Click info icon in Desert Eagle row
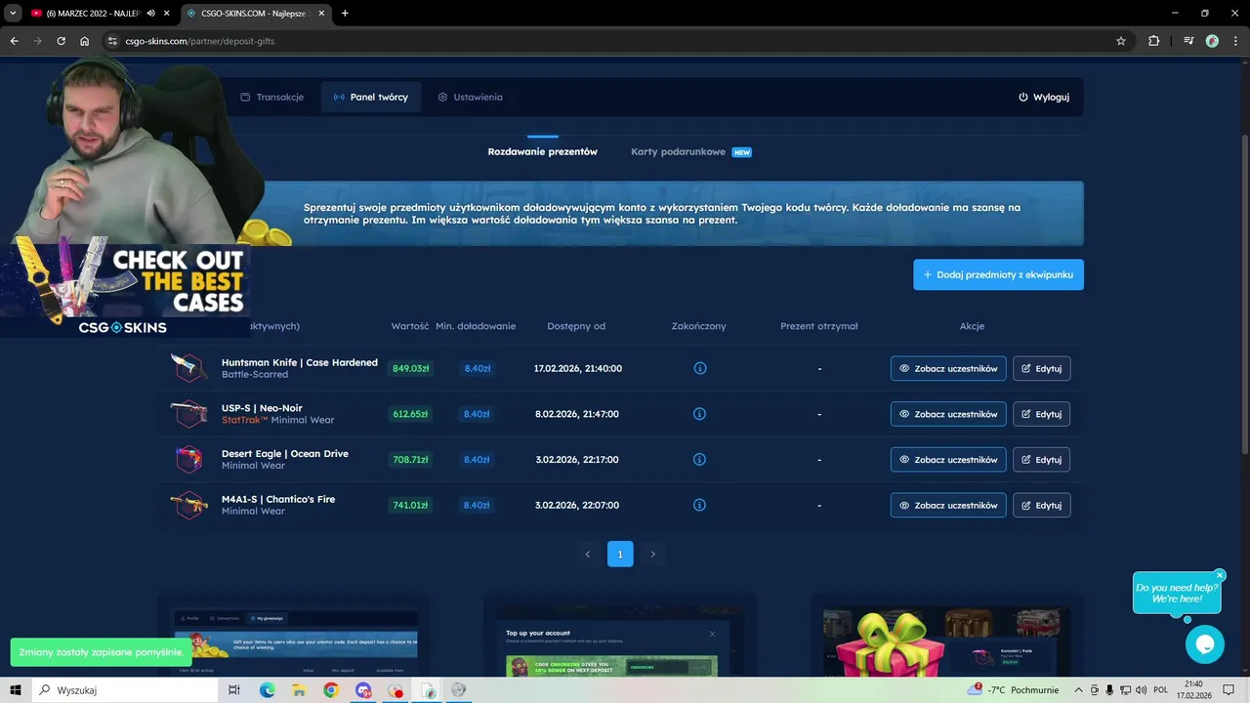The height and width of the screenshot is (703, 1250). coord(699,459)
